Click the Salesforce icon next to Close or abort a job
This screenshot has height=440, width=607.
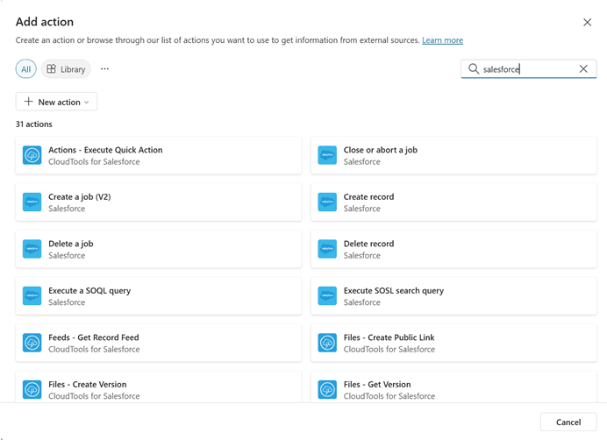tap(327, 155)
